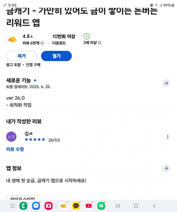Open age rating info icon
Viewport: 177px width, 212px height.
(x=99, y=43)
